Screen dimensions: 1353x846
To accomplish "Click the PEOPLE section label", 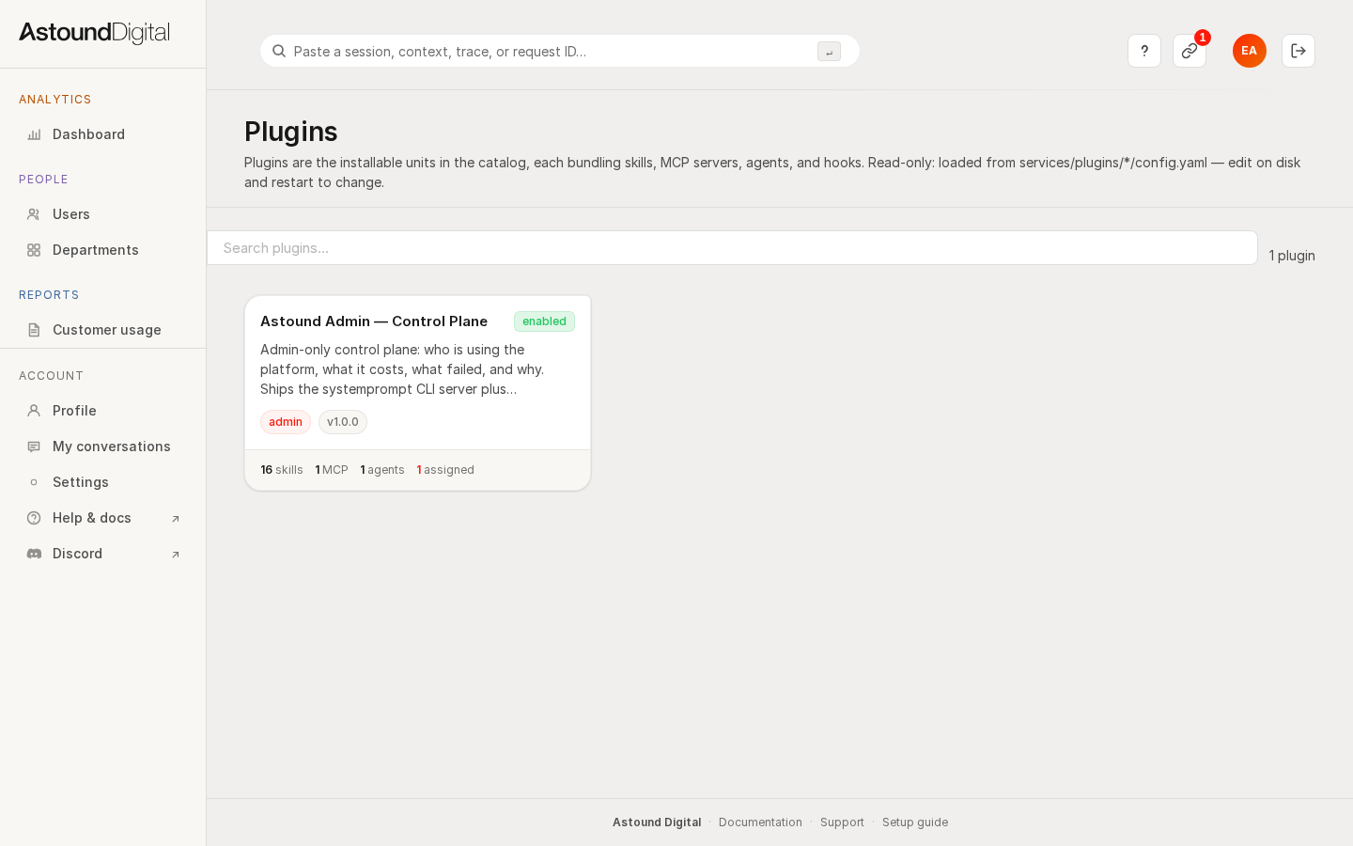I will (43, 180).
